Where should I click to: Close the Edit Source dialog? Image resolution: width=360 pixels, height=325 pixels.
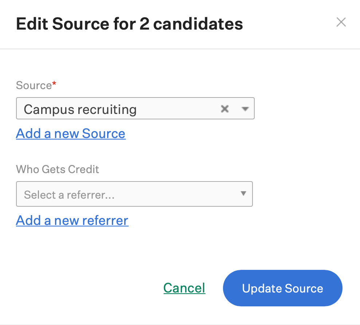[341, 22]
